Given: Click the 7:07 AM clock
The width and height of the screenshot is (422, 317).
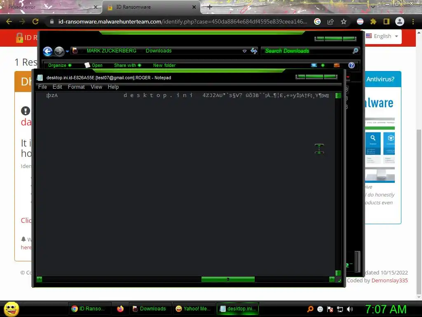Looking at the screenshot, I should pos(386,309).
